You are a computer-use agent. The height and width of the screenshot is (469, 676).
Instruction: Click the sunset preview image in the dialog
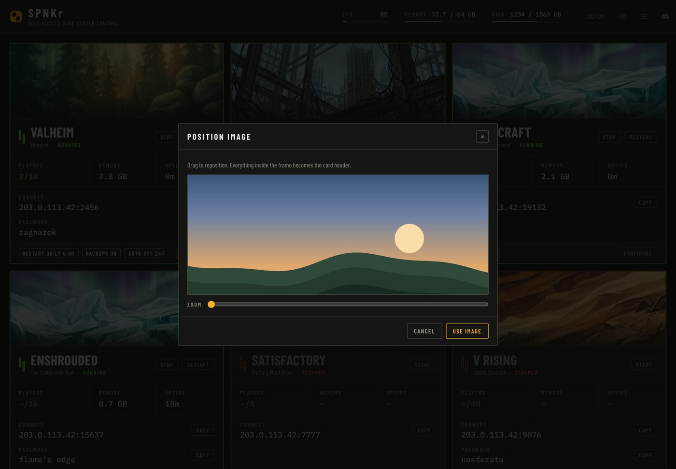tap(338, 234)
